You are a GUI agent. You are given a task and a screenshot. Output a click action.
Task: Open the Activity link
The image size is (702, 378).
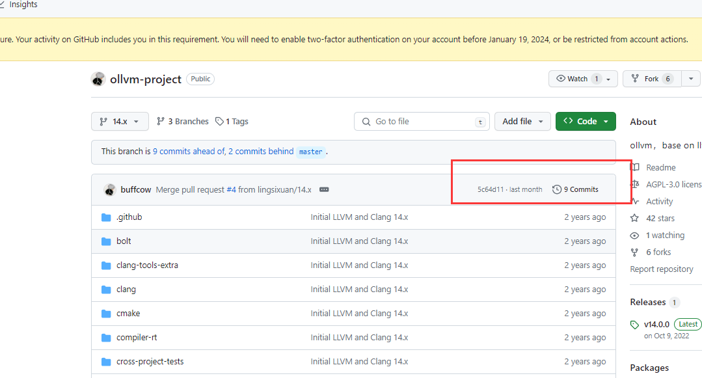[x=660, y=202]
